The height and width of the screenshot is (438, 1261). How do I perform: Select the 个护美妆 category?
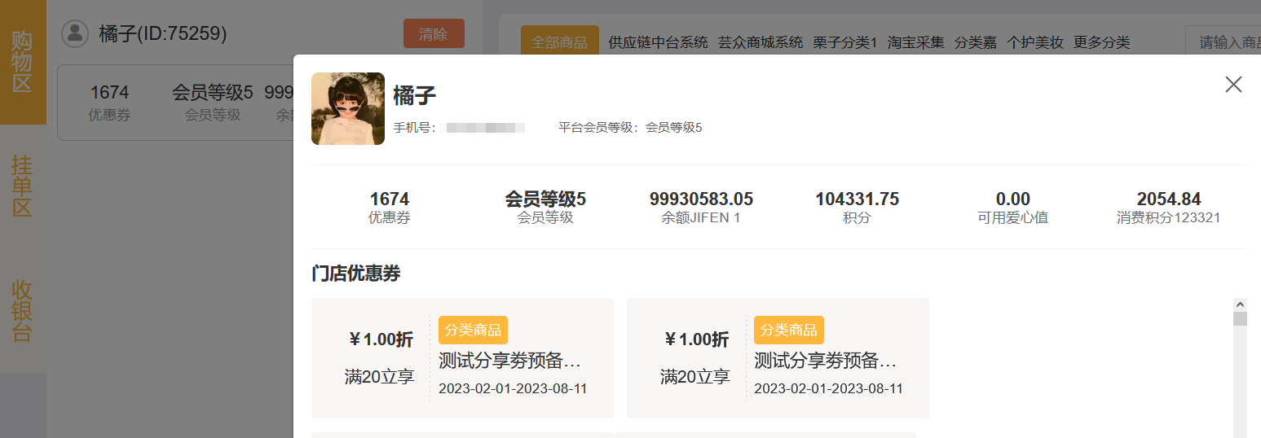click(x=1034, y=42)
